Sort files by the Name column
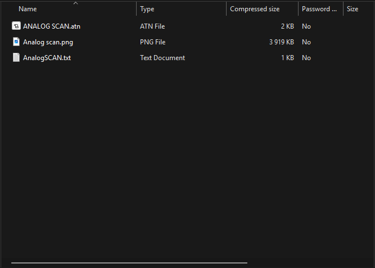 [28, 9]
